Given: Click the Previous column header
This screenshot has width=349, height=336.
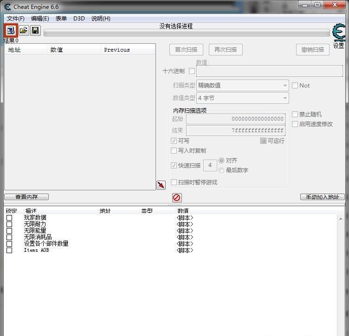Looking at the screenshot, I should click(x=128, y=50).
